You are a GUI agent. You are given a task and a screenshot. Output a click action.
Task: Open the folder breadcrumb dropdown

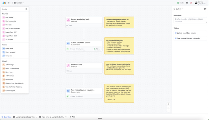coord(9,3)
